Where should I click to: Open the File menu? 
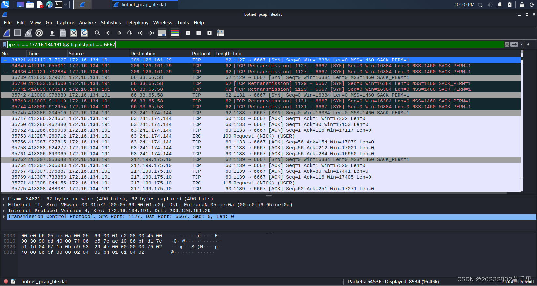click(7, 23)
